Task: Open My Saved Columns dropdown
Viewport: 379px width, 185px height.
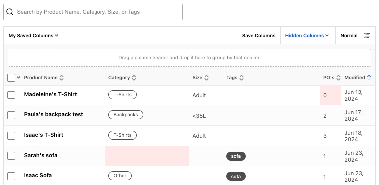Action: [x=34, y=35]
